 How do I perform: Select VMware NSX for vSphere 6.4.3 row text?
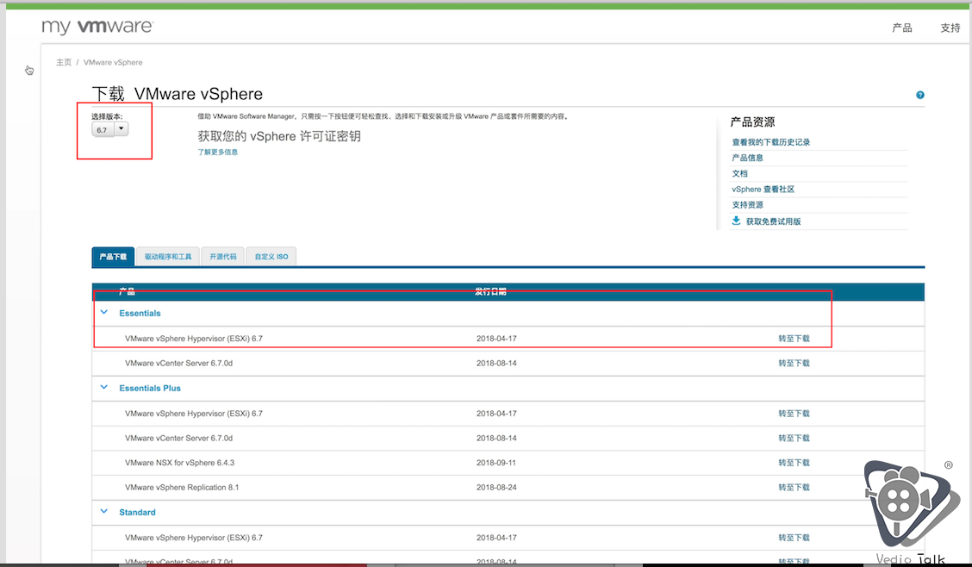tap(179, 463)
